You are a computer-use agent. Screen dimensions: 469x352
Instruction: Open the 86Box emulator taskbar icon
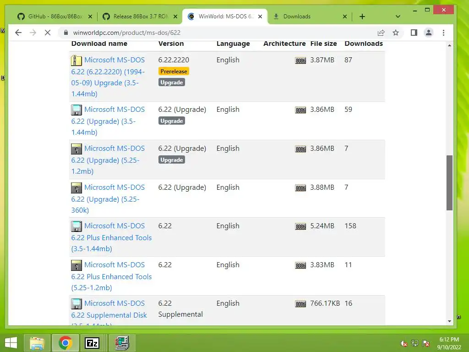(122, 343)
